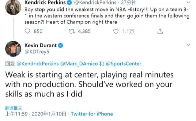The height and width of the screenshot is (121, 196).
Task: Expand the chevron menu on Durant's tweet
Action: pyautogui.click(x=188, y=45)
